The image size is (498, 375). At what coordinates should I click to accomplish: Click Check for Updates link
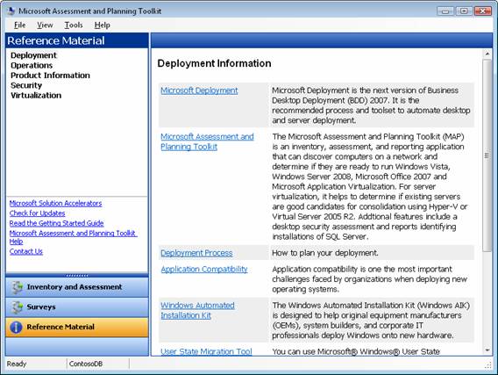coord(37,213)
